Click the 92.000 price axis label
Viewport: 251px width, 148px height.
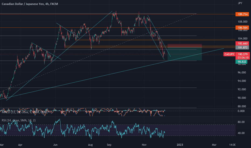click(242, 89)
